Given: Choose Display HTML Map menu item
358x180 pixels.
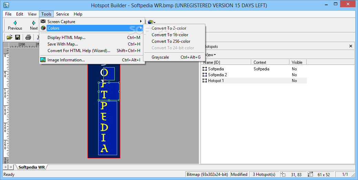Looking at the screenshot, I should pyautogui.click(x=92, y=38).
